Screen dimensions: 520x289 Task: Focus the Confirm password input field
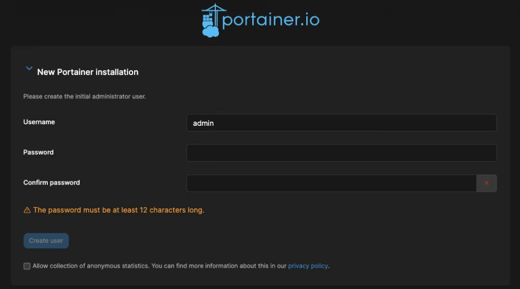[x=332, y=183]
